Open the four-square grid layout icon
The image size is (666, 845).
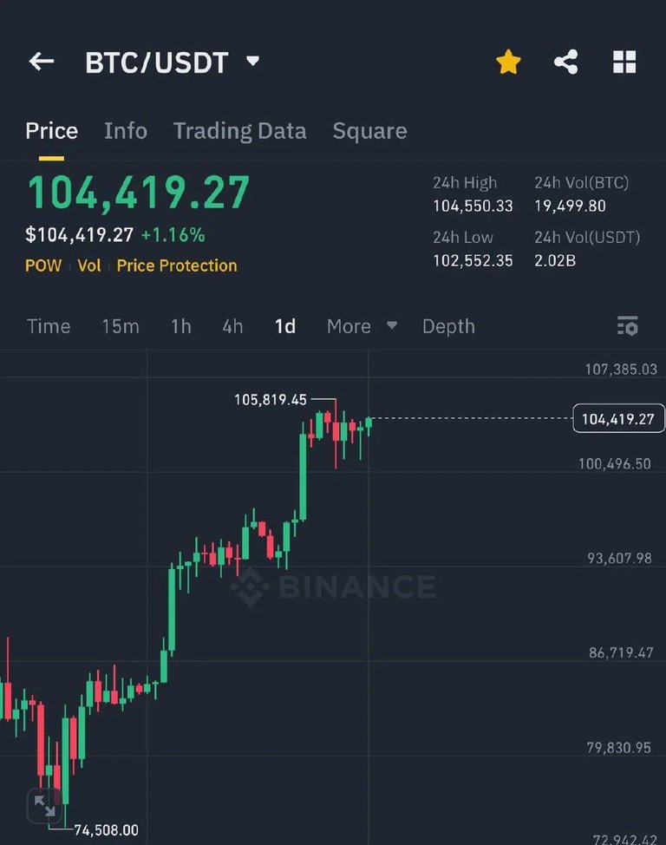(x=624, y=62)
